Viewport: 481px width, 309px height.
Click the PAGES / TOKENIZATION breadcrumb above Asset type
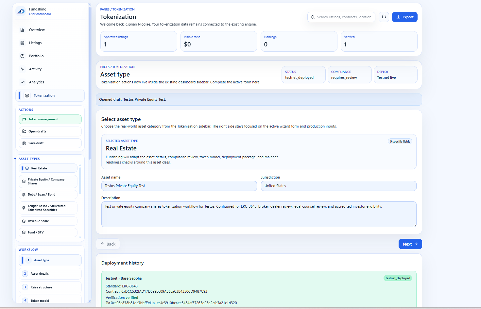point(117,67)
